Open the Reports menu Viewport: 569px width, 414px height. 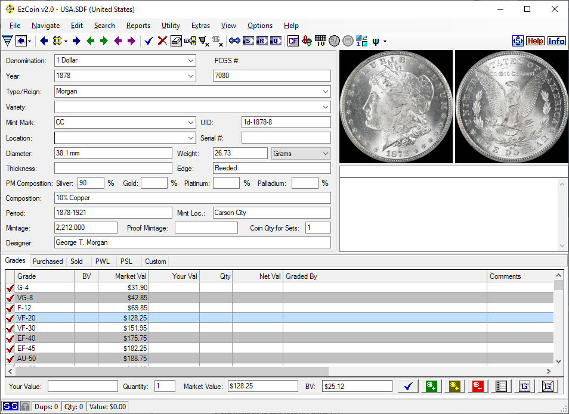tap(138, 26)
